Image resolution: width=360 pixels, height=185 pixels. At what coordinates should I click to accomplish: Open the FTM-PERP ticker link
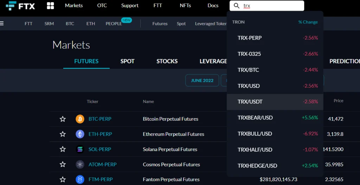pos(101,179)
